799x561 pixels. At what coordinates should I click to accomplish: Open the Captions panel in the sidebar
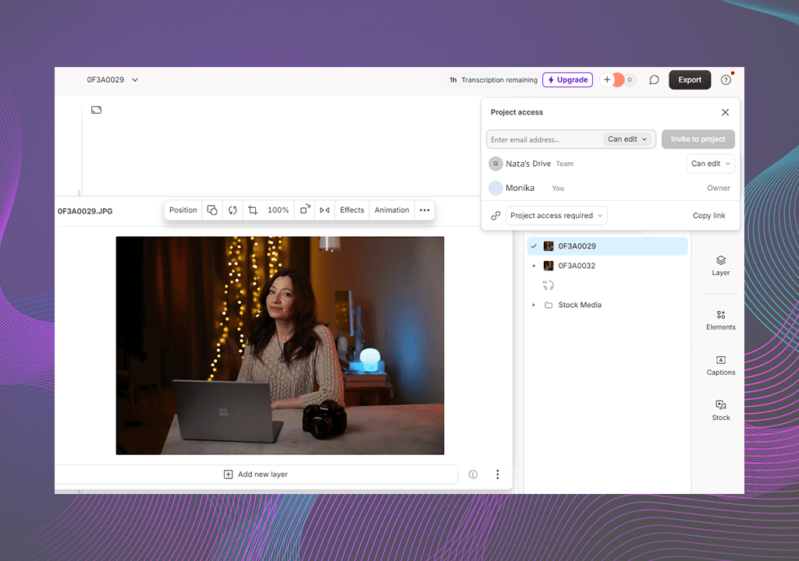tap(720, 365)
